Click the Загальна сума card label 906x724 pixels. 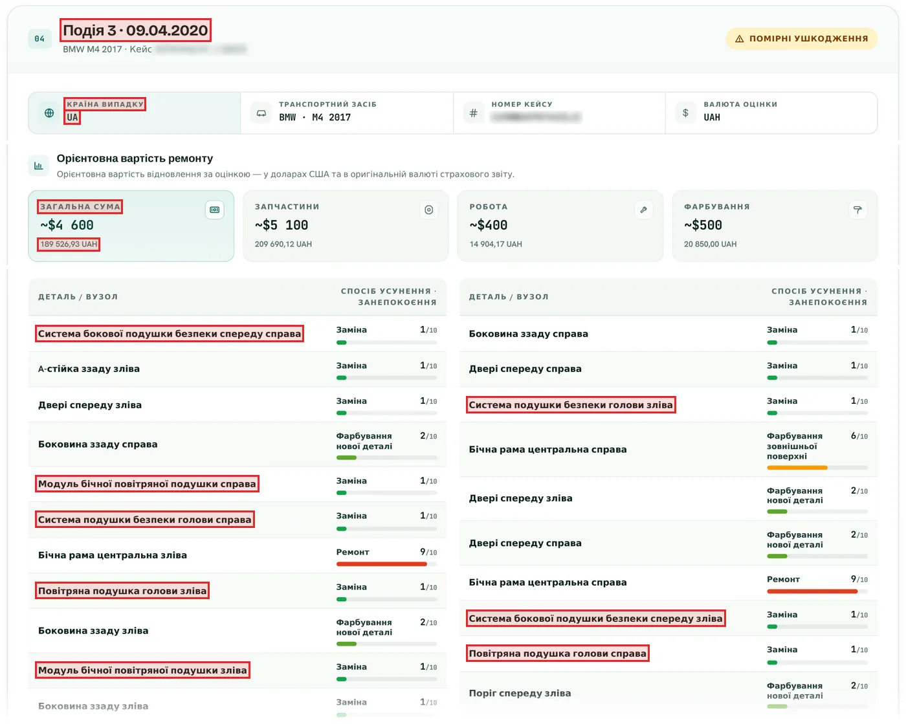(x=80, y=207)
